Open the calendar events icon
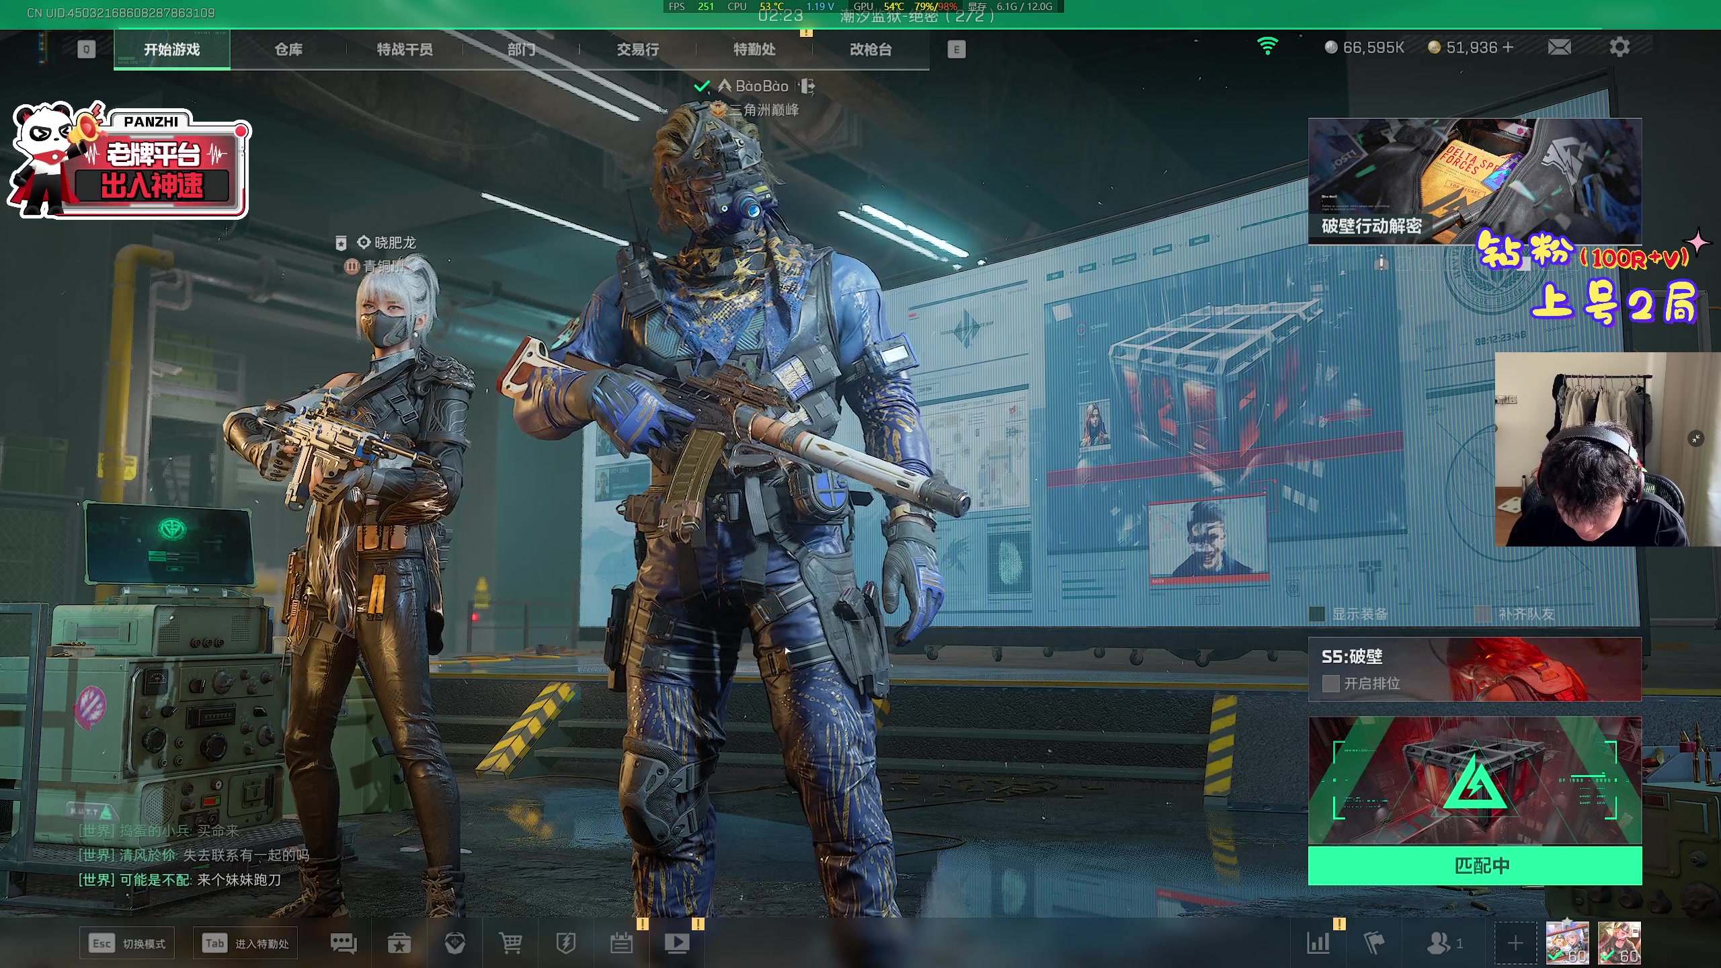 621,944
